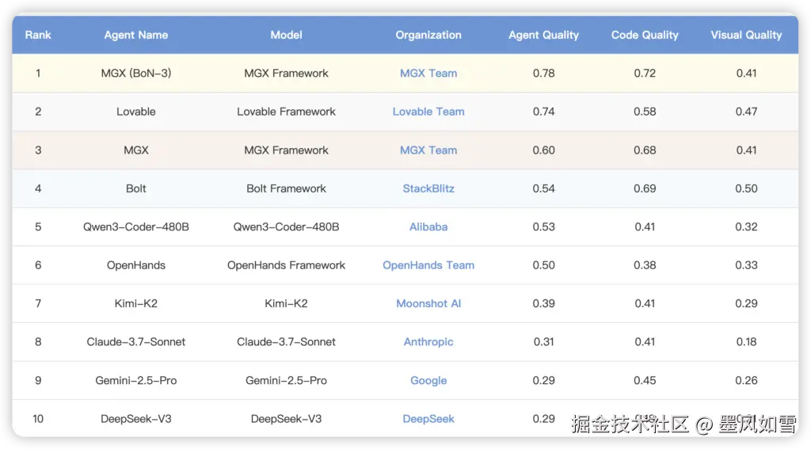The image size is (811, 449).
Task: Select the 0.72 Code Quality value
Action: coord(645,73)
